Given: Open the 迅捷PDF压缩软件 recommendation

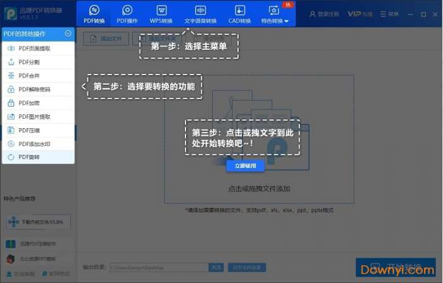Looking at the screenshot, I should coord(31,244).
